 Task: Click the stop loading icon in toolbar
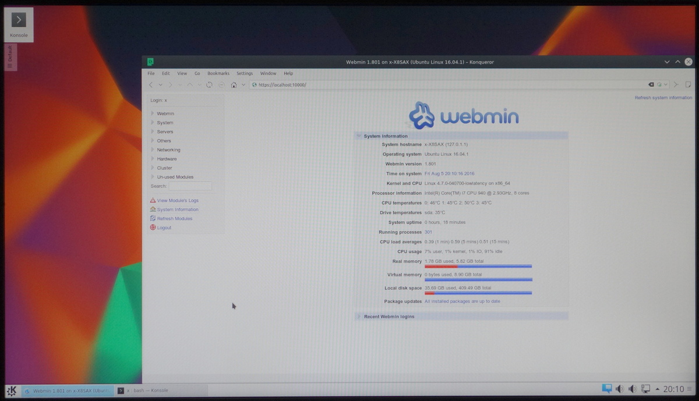[x=221, y=85]
